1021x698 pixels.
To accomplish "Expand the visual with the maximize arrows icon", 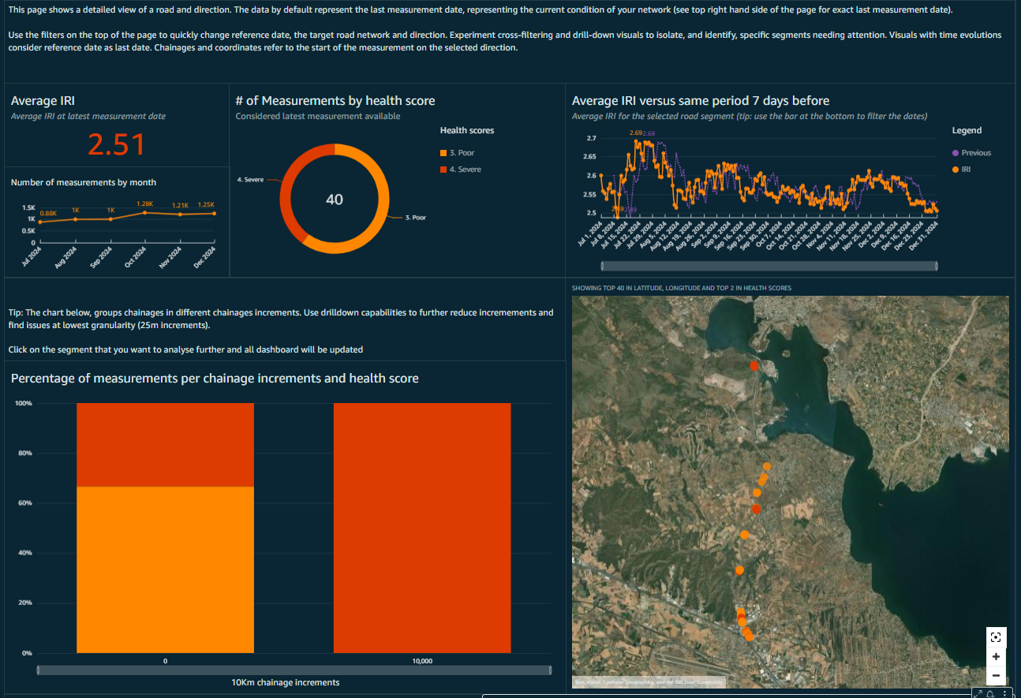I will click(978, 693).
